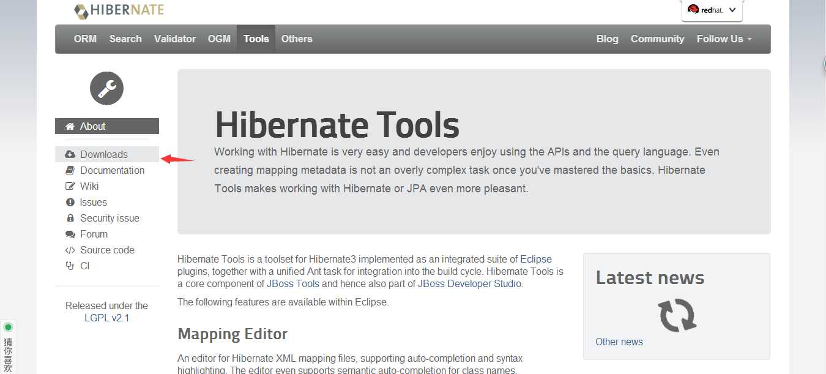Open the Downloads sidebar link
This screenshot has height=374, width=826.
click(x=107, y=154)
